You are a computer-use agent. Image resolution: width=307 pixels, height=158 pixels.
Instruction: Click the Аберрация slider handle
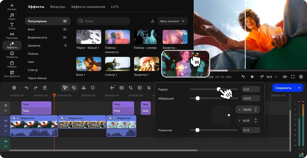click(x=197, y=98)
